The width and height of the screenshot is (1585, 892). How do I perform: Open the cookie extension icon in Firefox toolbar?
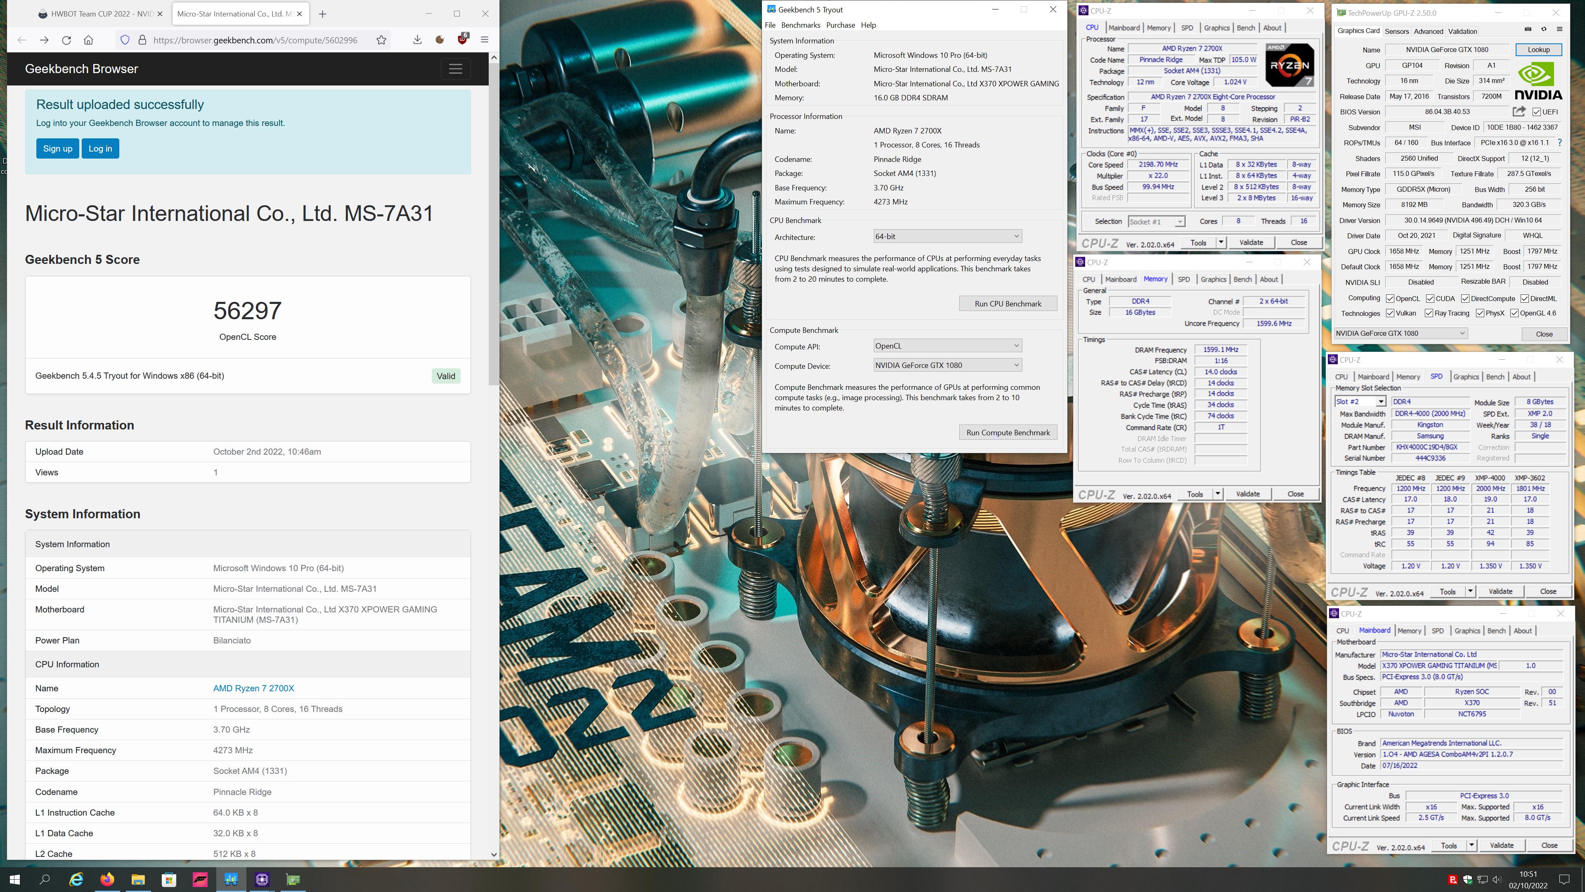439,40
